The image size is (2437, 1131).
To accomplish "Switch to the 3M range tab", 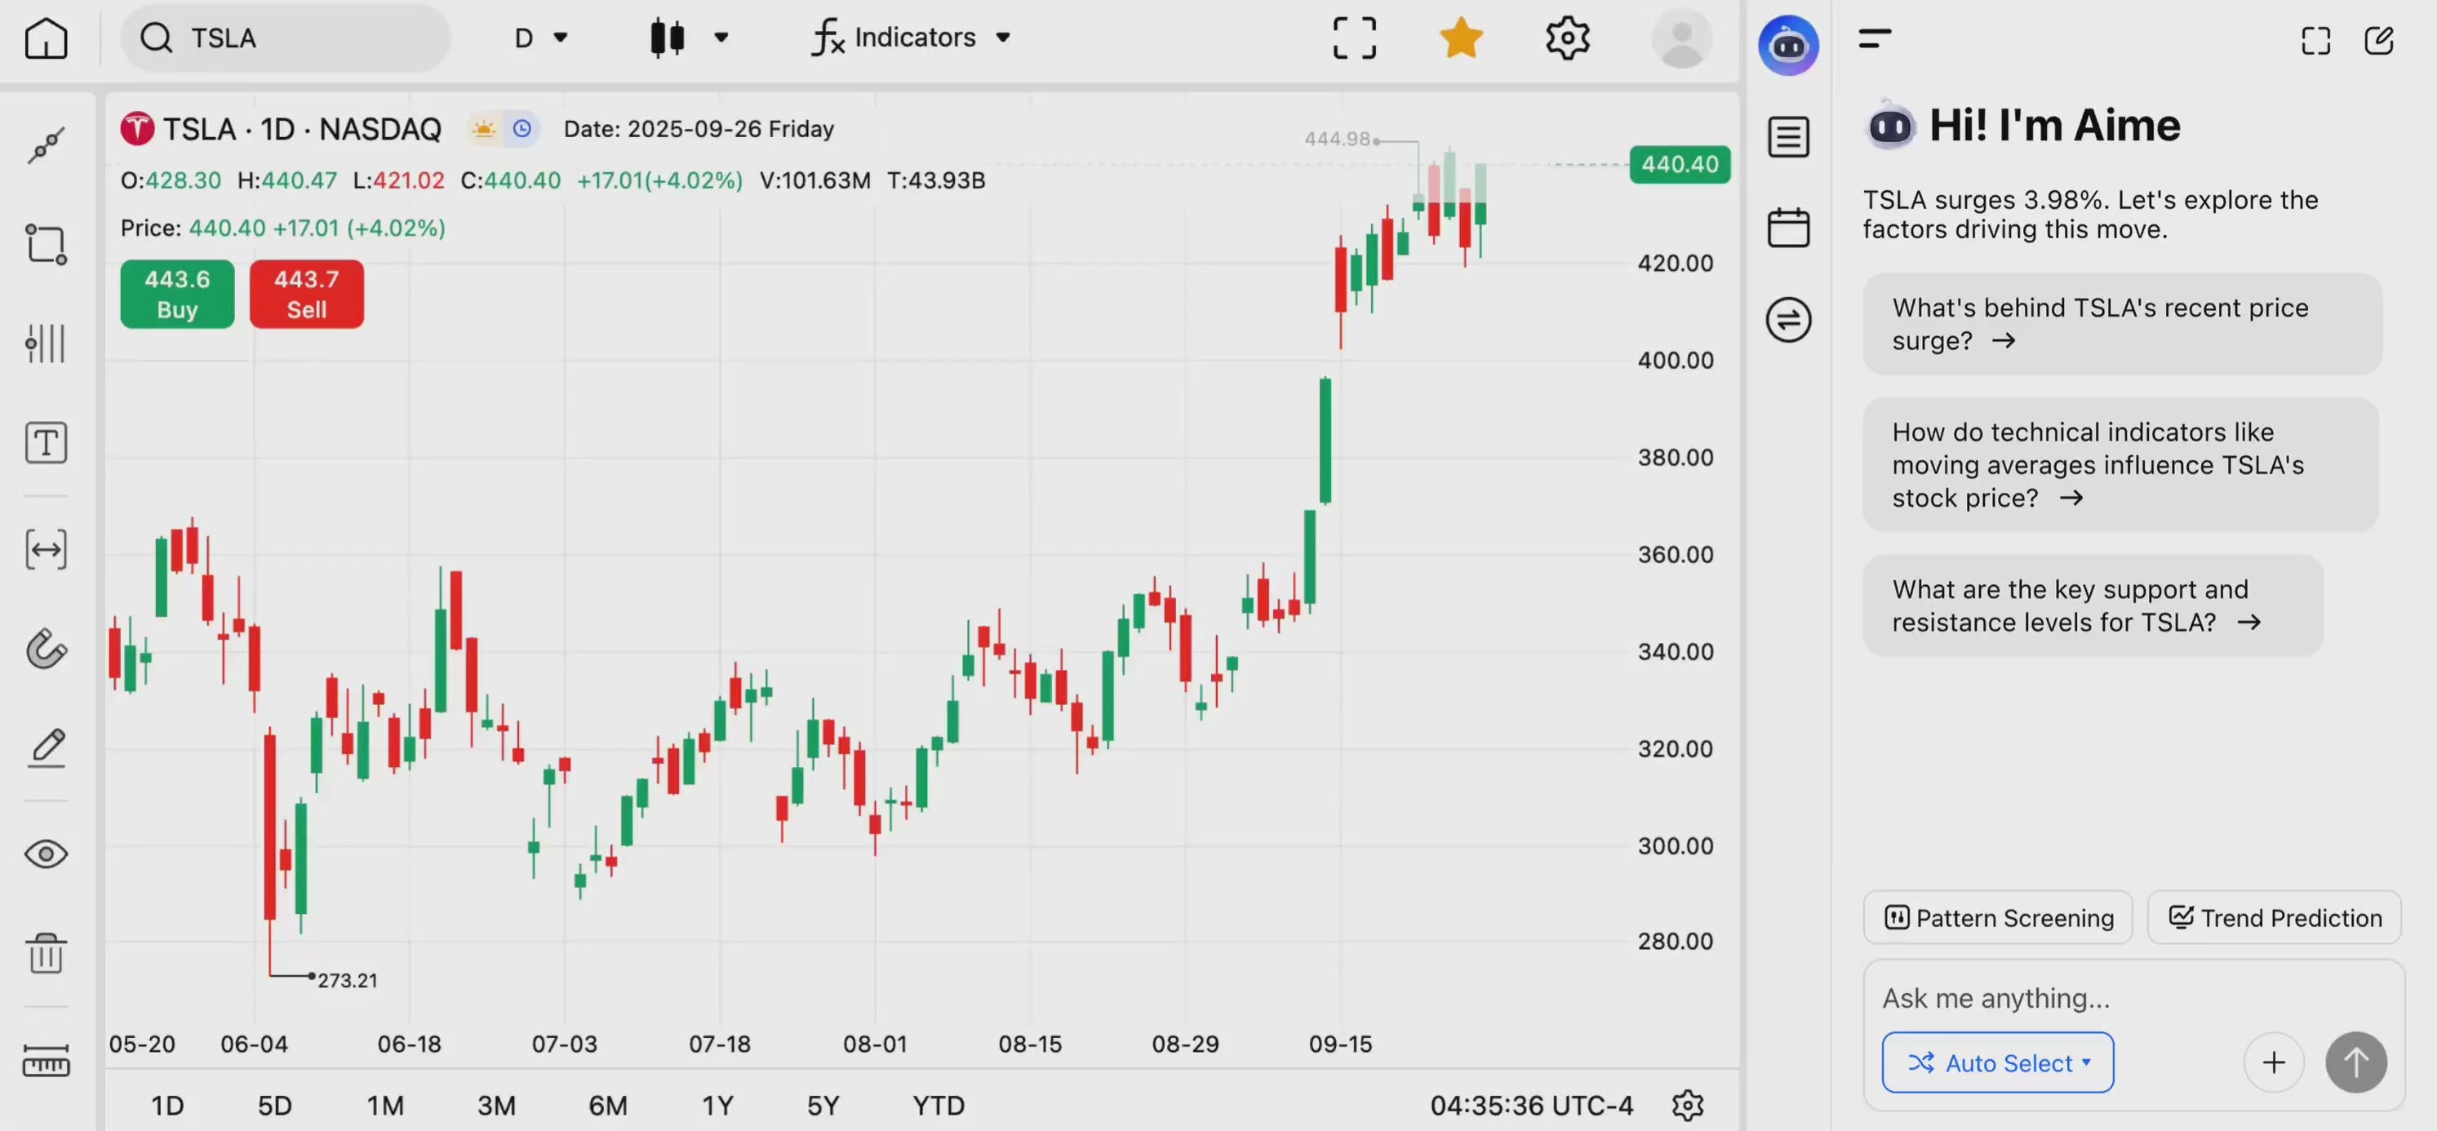I will point(495,1105).
